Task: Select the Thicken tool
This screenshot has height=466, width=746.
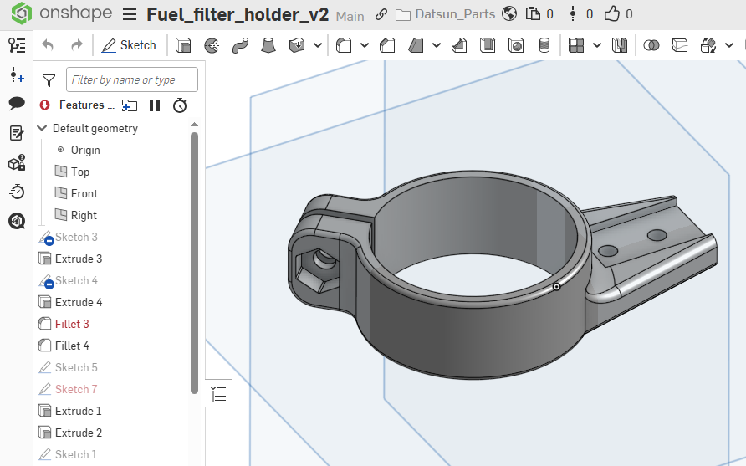Action: pyautogui.click(x=297, y=45)
